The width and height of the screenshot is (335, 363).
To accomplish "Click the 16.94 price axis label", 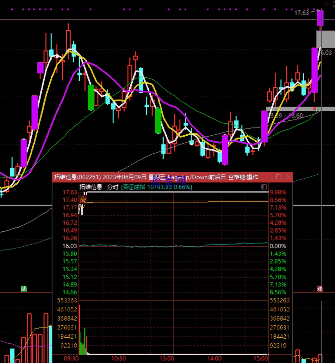I will click(x=70, y=215).
